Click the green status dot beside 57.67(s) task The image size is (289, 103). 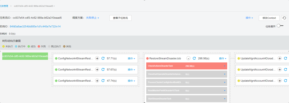point(56,70)
